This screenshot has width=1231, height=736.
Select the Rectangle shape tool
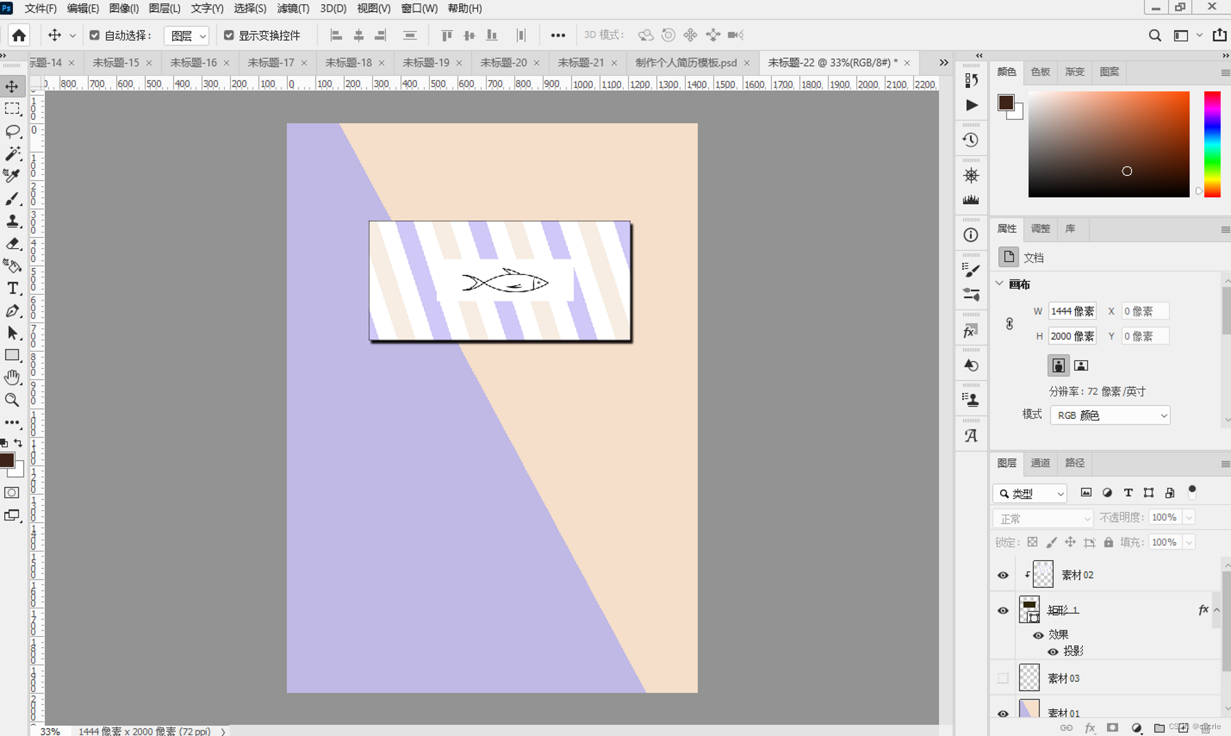[12, 355]
